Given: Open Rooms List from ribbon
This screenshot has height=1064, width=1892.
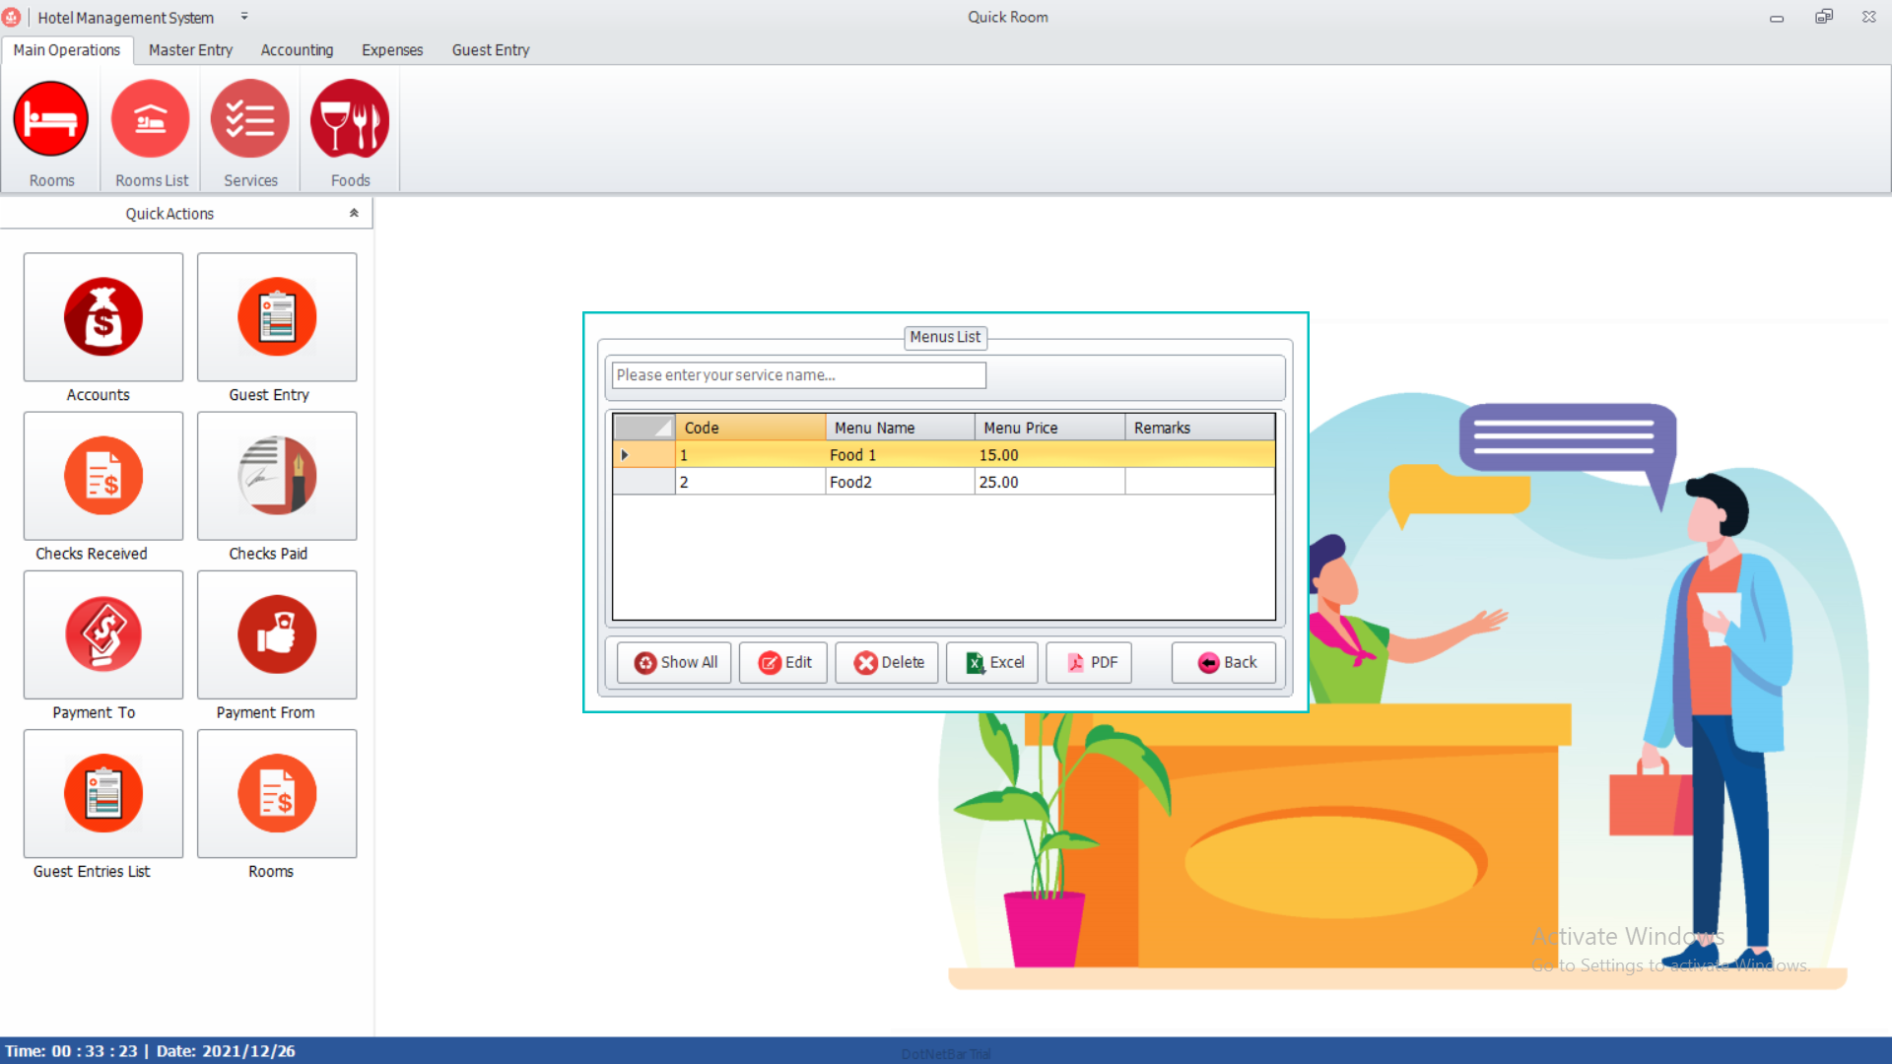Looking at the screenshot, I should pos(151,120).
